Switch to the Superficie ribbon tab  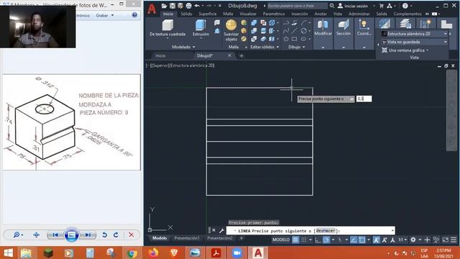[208, 14]
